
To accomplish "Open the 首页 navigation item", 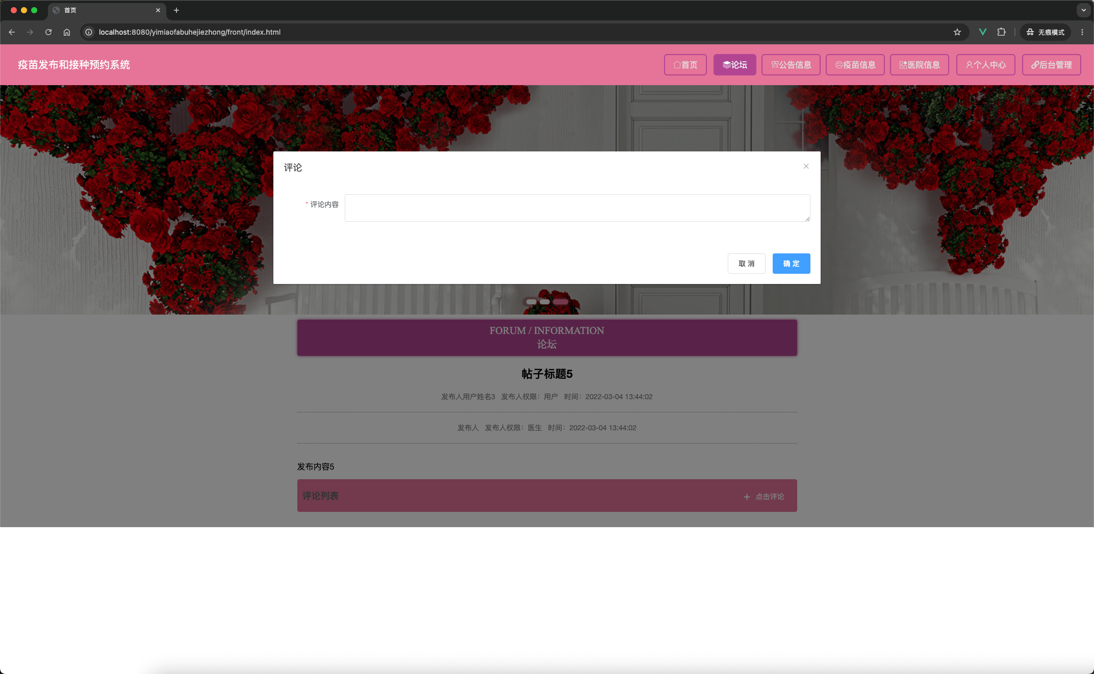I will [685, 65].
